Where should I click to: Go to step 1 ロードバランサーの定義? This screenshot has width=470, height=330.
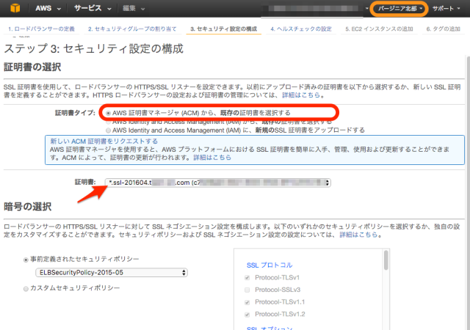point(41,29)
